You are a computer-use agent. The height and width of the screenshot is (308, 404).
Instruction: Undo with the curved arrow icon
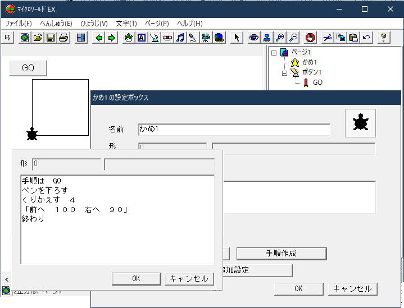tap(366, 38)
